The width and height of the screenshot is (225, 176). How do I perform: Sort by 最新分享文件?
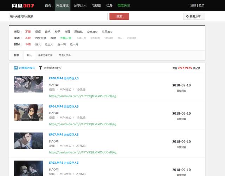[45, 55]
